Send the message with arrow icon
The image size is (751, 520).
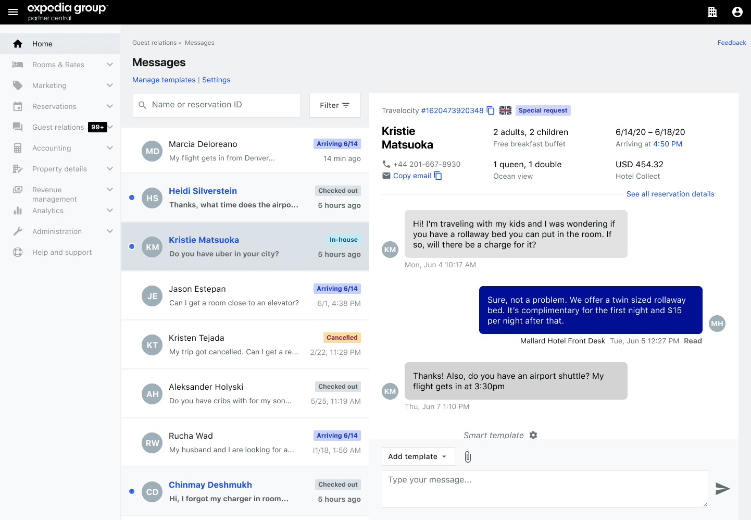coord(723,489)
